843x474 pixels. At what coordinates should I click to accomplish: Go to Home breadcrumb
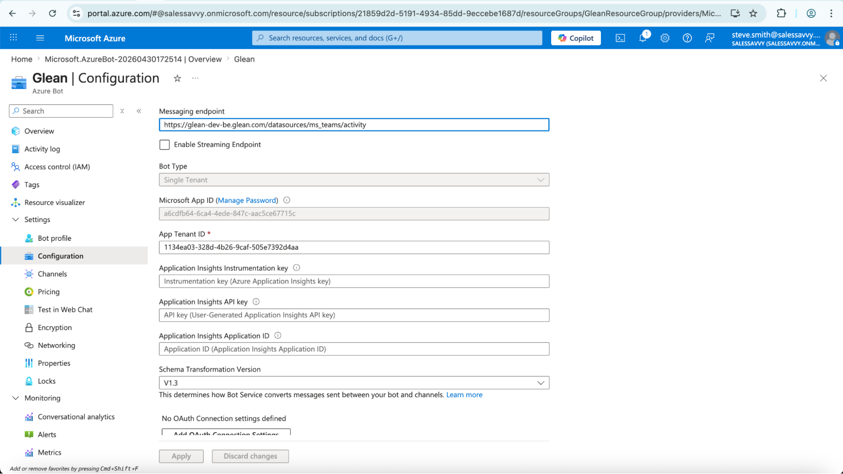tap(22, 59)
